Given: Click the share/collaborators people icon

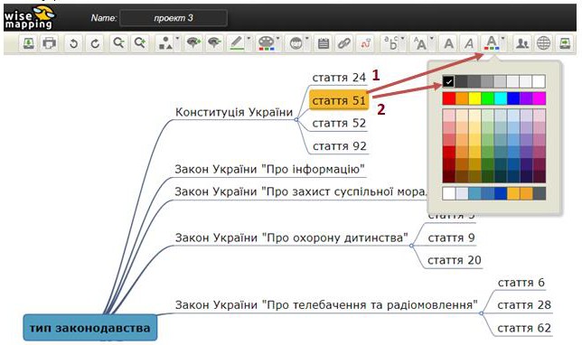Looking at the screenshot, I should click(x=522, y=43).
